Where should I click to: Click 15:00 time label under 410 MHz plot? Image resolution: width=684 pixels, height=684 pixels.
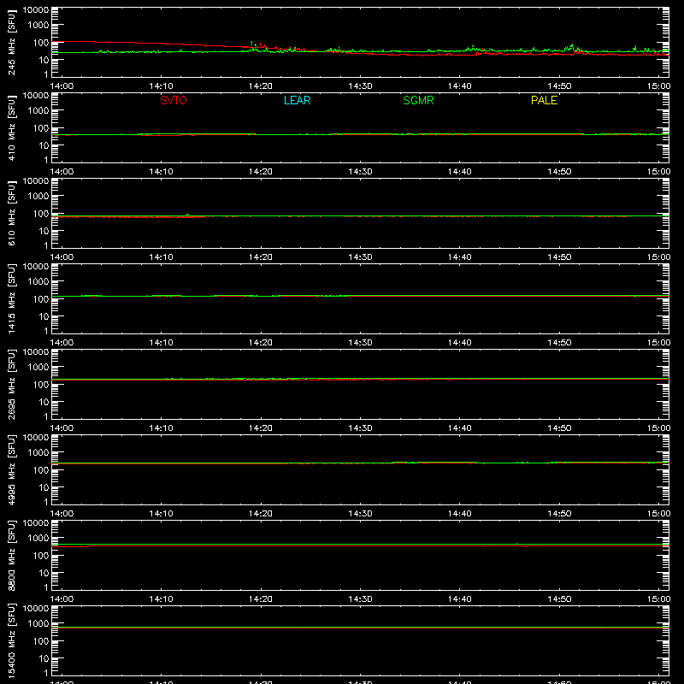click(x=658, y=172)
